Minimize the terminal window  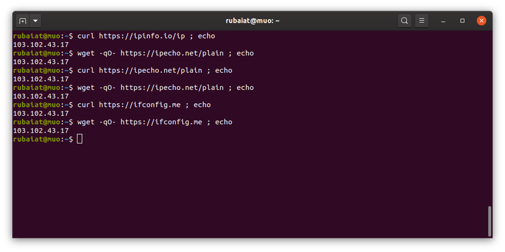point(444,21)
